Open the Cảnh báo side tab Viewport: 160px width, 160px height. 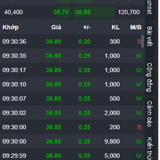pyautogui.click(x=150, y=114)
